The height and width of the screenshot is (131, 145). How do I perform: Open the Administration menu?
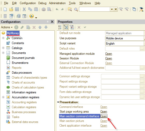(57, 3)
